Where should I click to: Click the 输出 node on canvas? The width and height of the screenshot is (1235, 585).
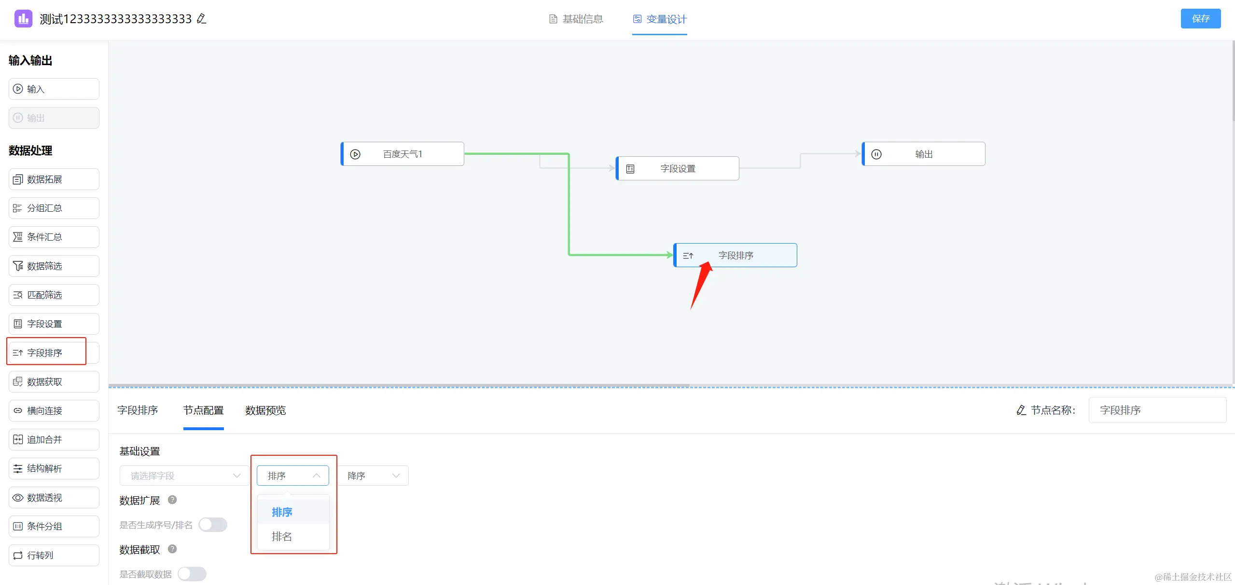coord(924,154)
